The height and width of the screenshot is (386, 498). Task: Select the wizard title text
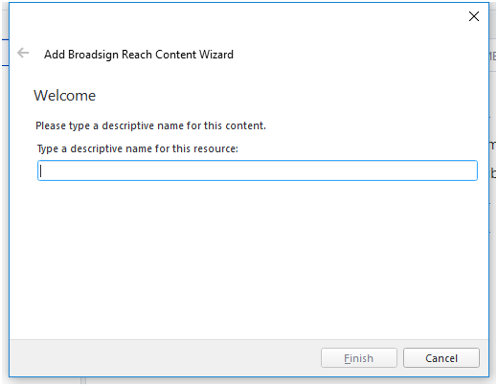pyautogui.click(x=139, y=55)
